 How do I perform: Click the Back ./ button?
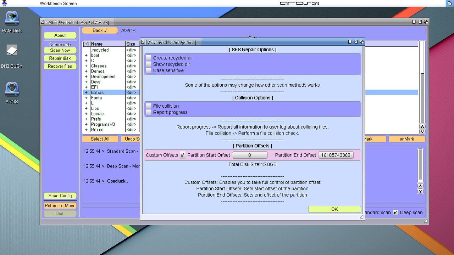point(100,30)
